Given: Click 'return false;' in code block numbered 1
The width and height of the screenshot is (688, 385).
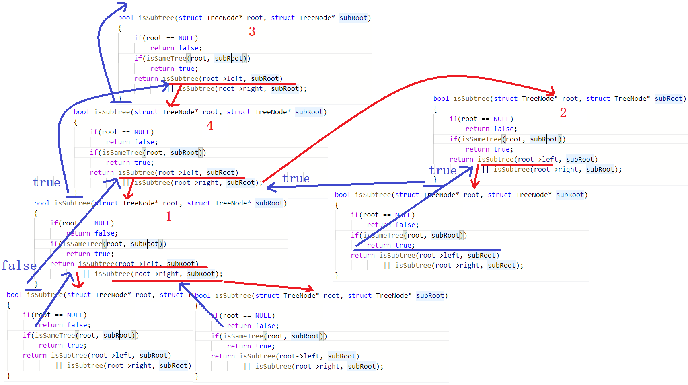Looking at the screenshot, I should pos(92,233).
